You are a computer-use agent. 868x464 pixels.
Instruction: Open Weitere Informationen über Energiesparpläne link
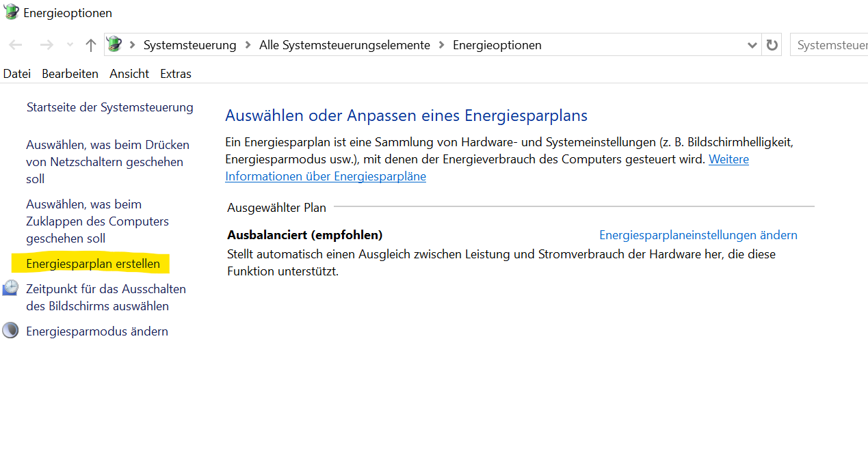point(487,167)
